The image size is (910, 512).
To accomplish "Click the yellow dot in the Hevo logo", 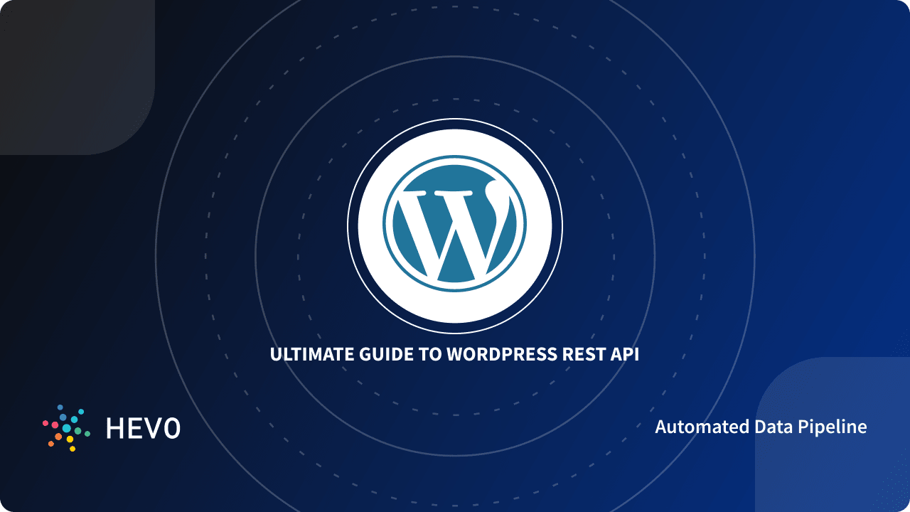I will click(x=70, y=439).
